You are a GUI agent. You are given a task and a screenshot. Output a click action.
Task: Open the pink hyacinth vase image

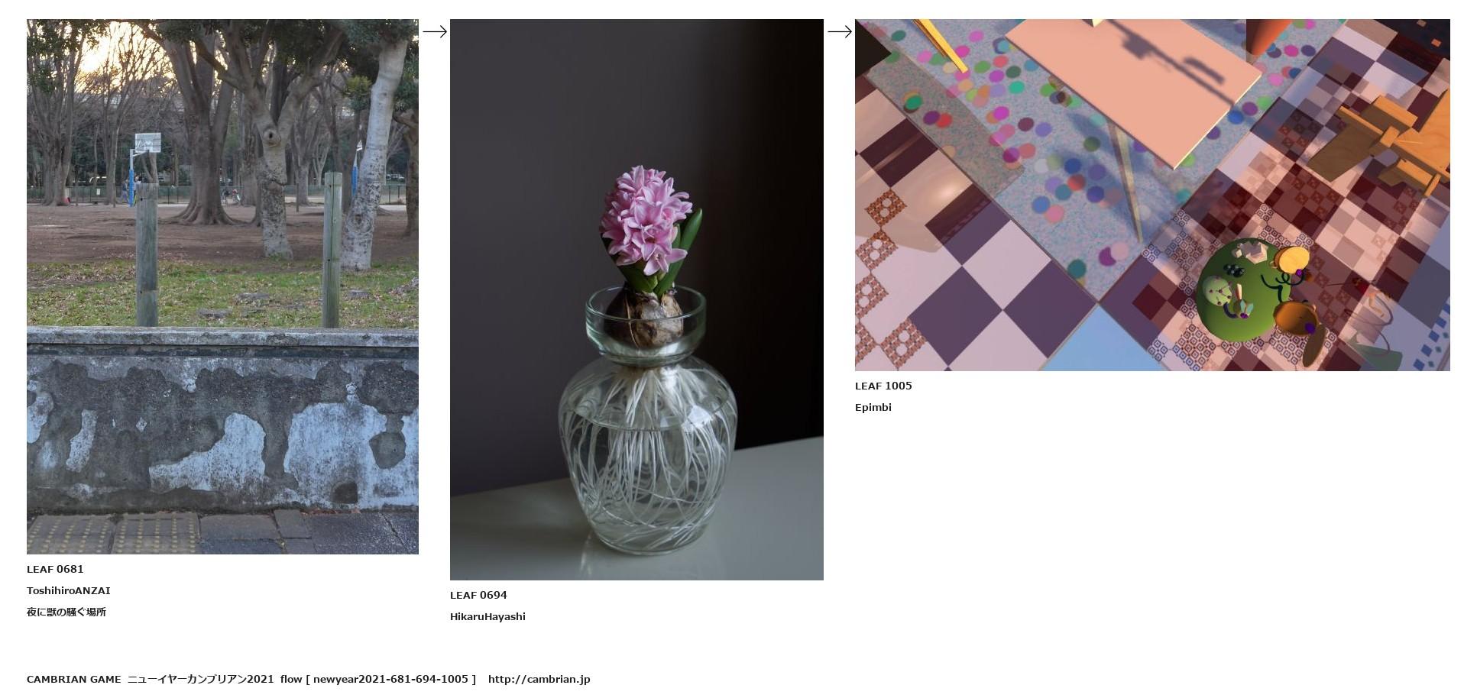pyautogui.click(x=636, y=299)
